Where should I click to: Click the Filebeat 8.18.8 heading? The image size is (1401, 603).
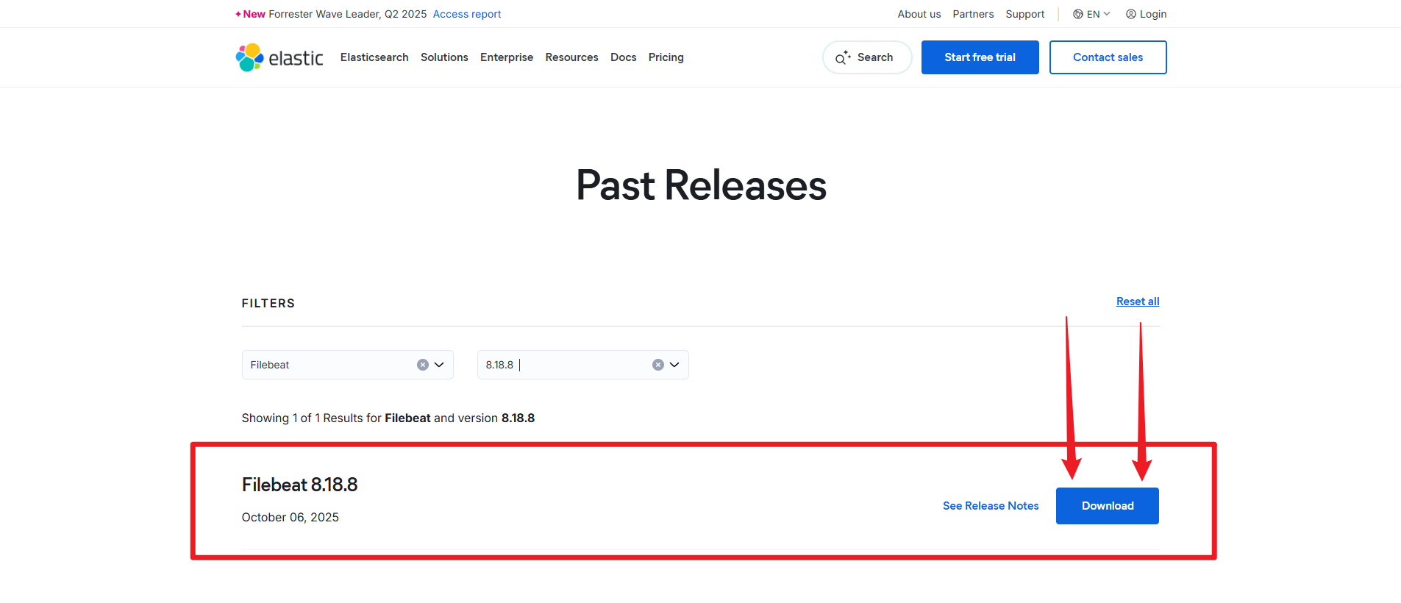[x=300, y=485]
